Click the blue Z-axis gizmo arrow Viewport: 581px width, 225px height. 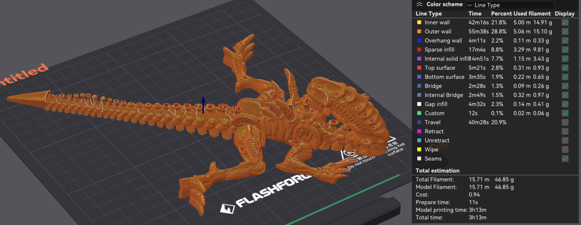click(203, 101)
